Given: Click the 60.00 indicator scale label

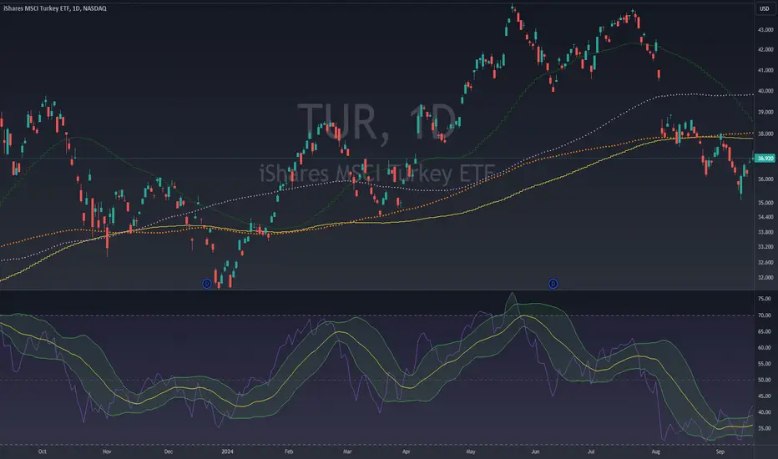Looking at the screenshot, I should pos(765,348).
